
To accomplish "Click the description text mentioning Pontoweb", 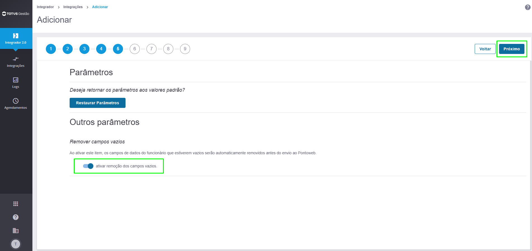I will (x=193, y=153).
